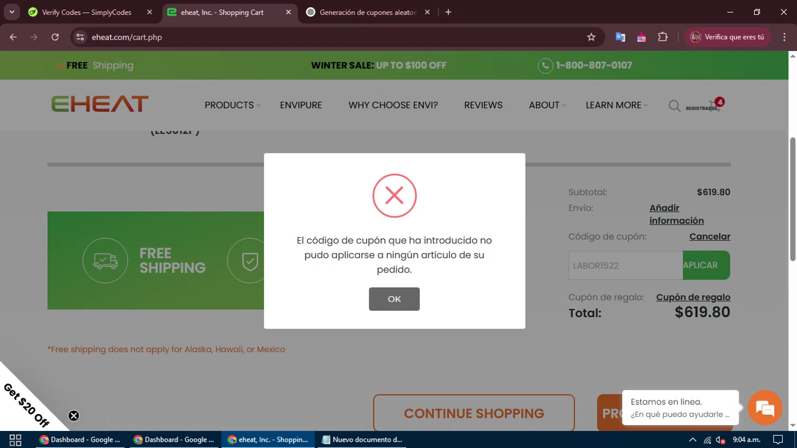Click the Get $20 Off corner banner
797x448 pixels.
(26, 405)
